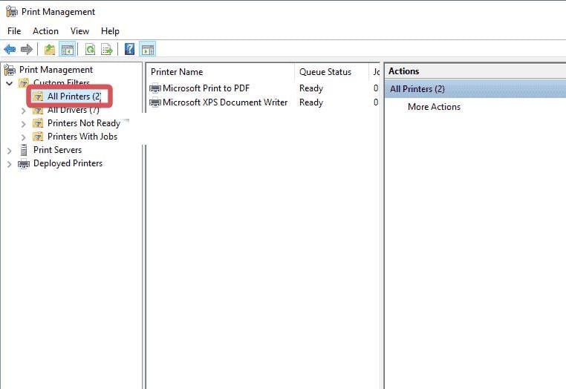Click the Back arrow toolbar icon
566x389 pixels.
(x=10, y=49)
